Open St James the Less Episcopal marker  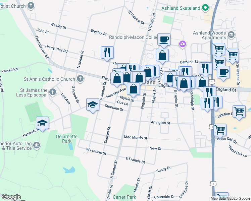point(52,91)
